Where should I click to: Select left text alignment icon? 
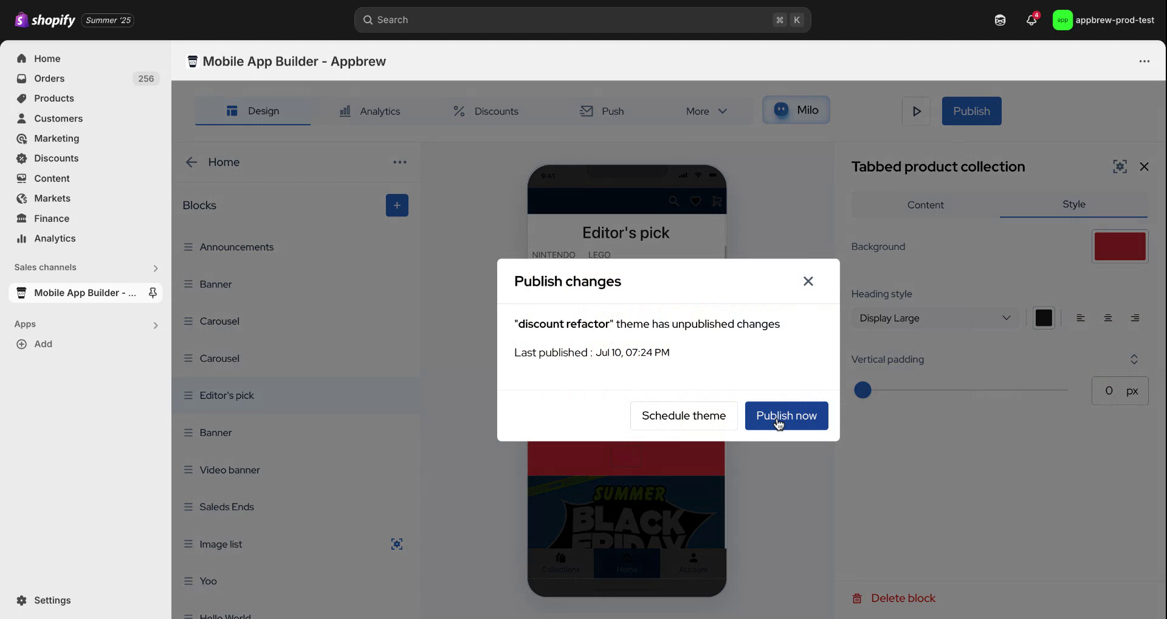coord(1081,318)
